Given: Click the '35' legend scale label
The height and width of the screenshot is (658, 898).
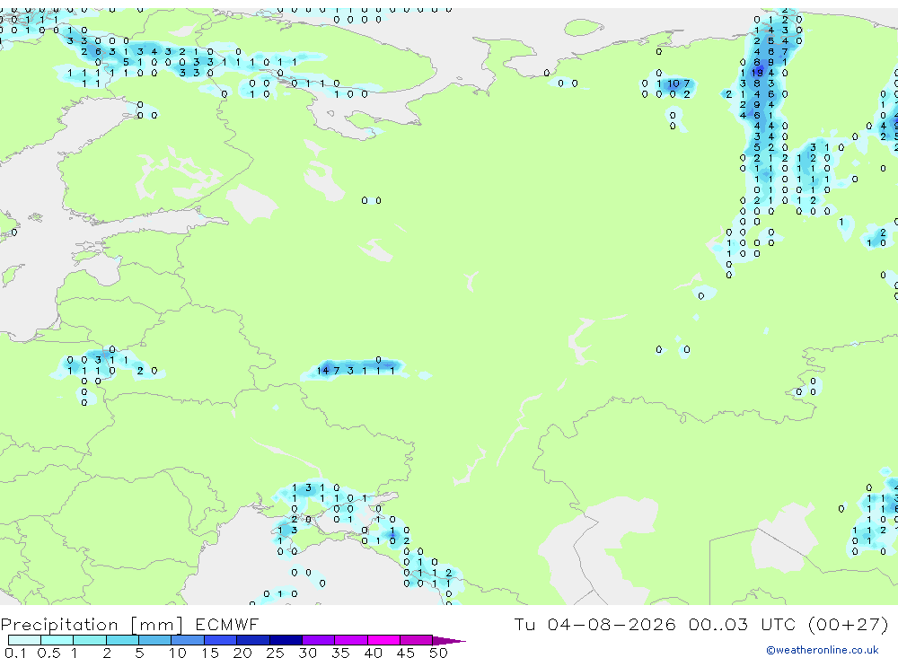Looking at the screenshot, I should (340, 653).
